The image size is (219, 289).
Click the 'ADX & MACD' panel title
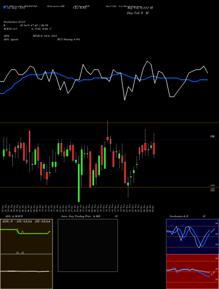click(x=14, y=216)
